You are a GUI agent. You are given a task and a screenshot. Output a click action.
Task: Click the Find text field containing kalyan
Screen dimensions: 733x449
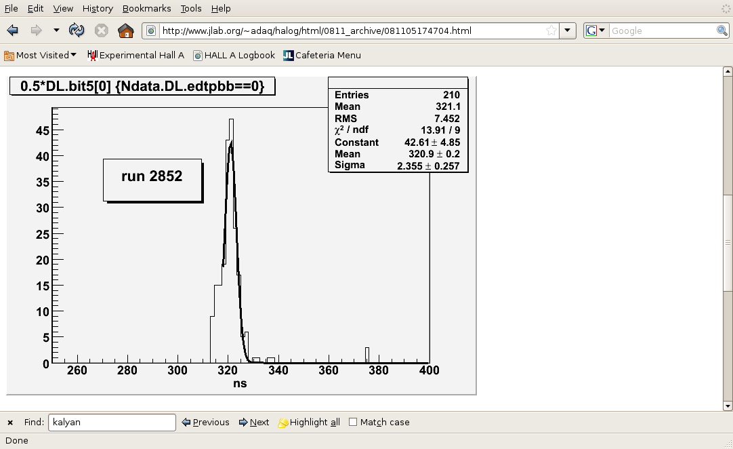(112, 423)
